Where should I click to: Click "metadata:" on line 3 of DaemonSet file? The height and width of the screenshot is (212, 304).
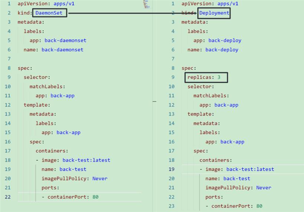(31, 22)
